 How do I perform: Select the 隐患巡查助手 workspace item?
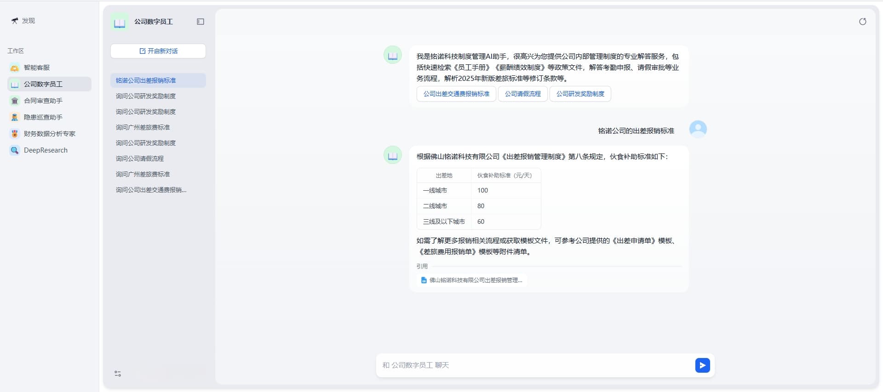49,117
